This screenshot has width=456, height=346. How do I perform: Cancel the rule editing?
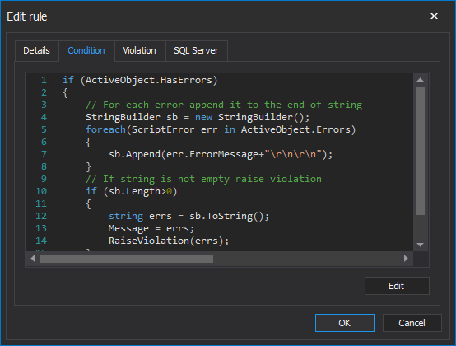coord(412,323)
